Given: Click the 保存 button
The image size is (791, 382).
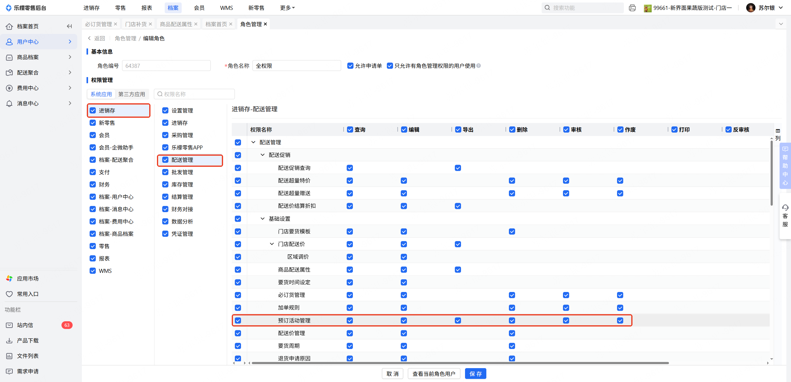Looking at the screenshot, I should [x=475, y=374].
